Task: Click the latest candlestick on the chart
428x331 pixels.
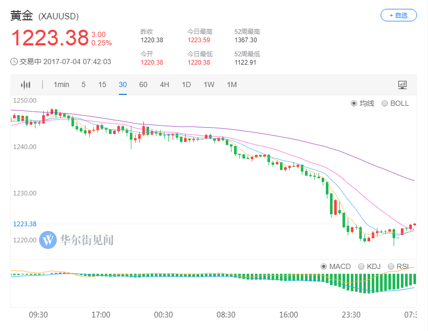Action: pyautogui.click(x=414, y=225)
